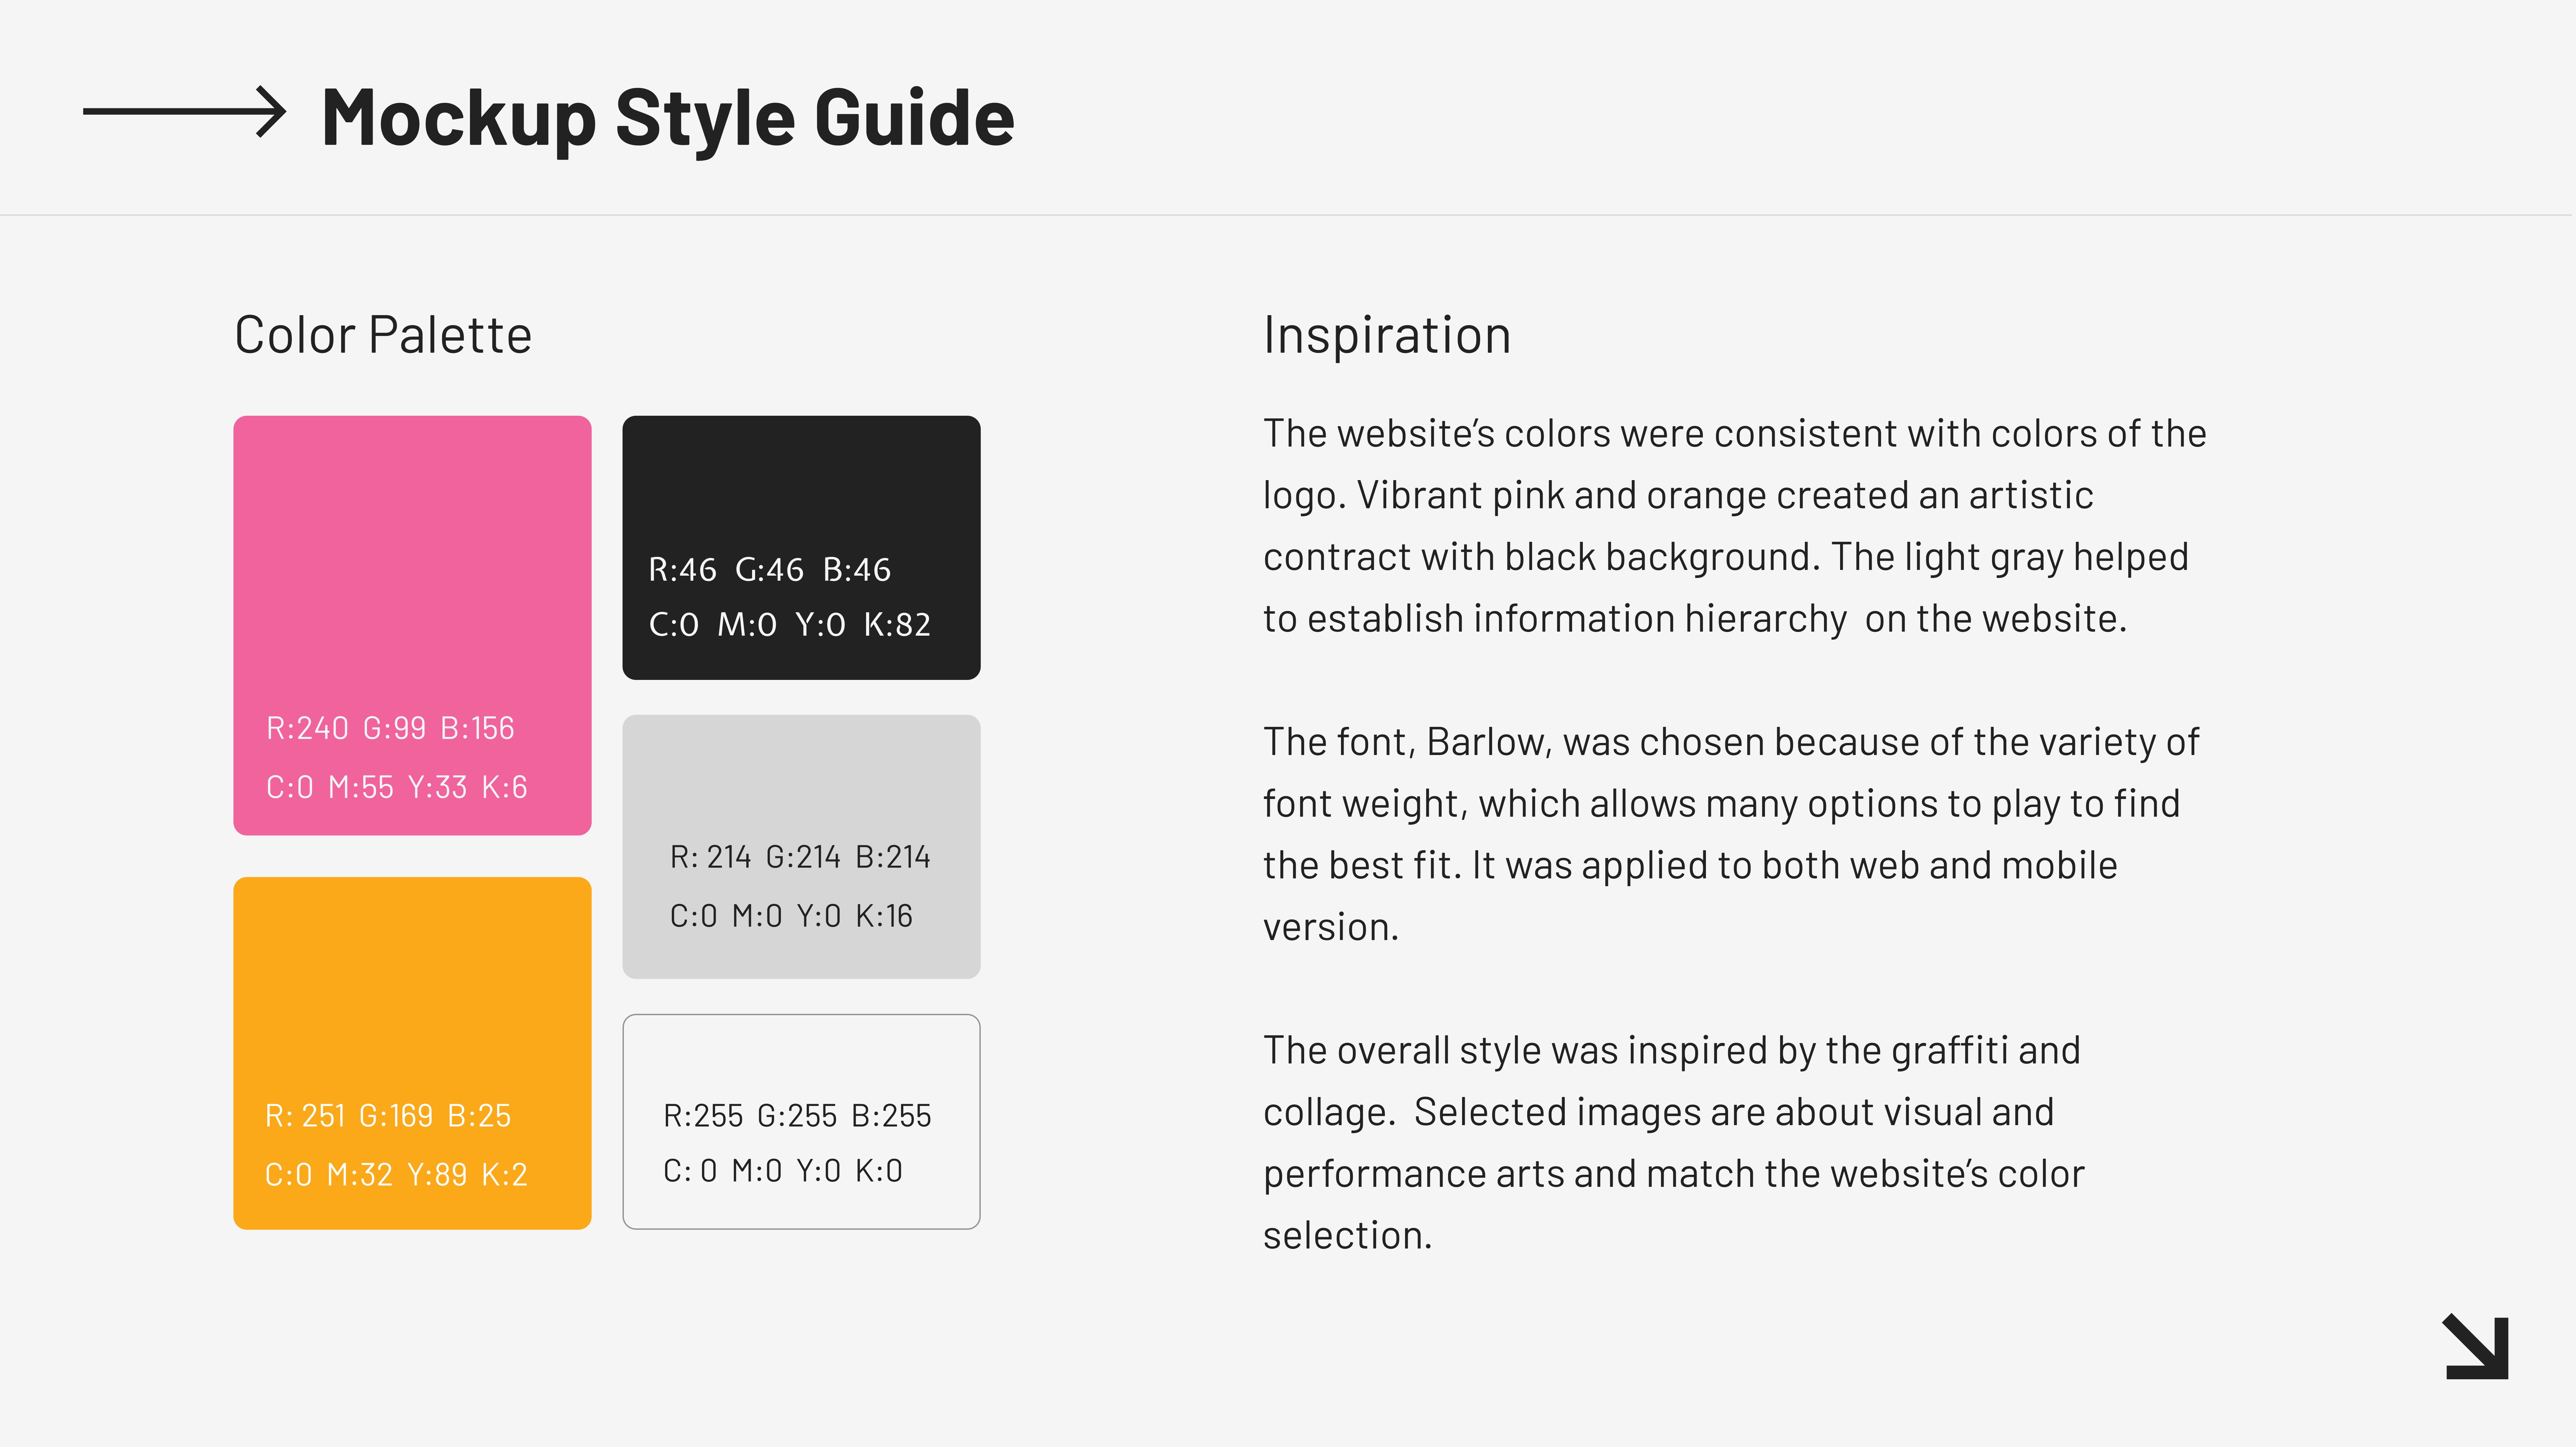Select the light gray color swatch
Image resolution: width=2576 pixels, height=1447 pixels.
[x=801, y=847]
